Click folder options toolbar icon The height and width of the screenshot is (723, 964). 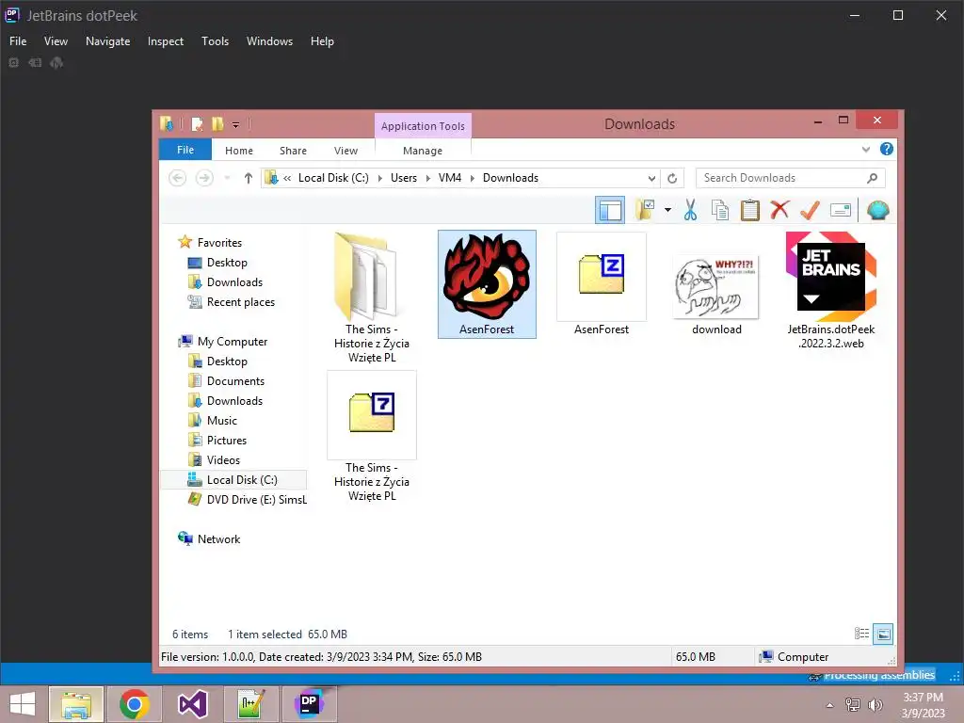[646, 210]
